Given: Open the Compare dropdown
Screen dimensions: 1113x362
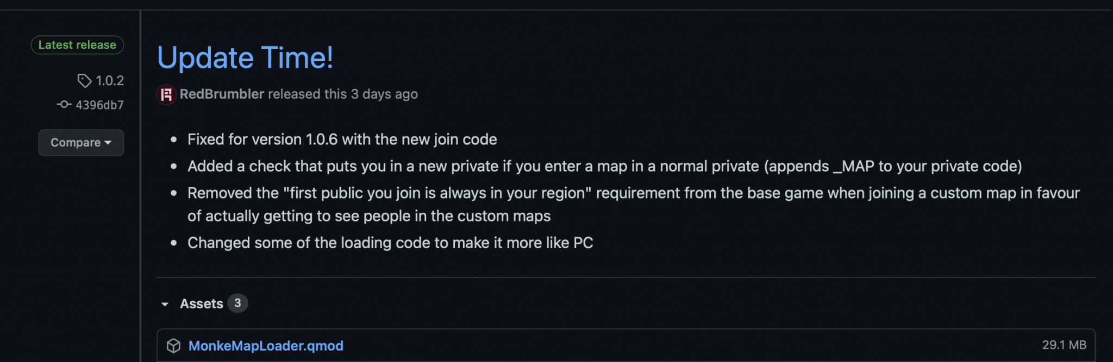Looking at the screenshot, I should click(x=81, y=143).
